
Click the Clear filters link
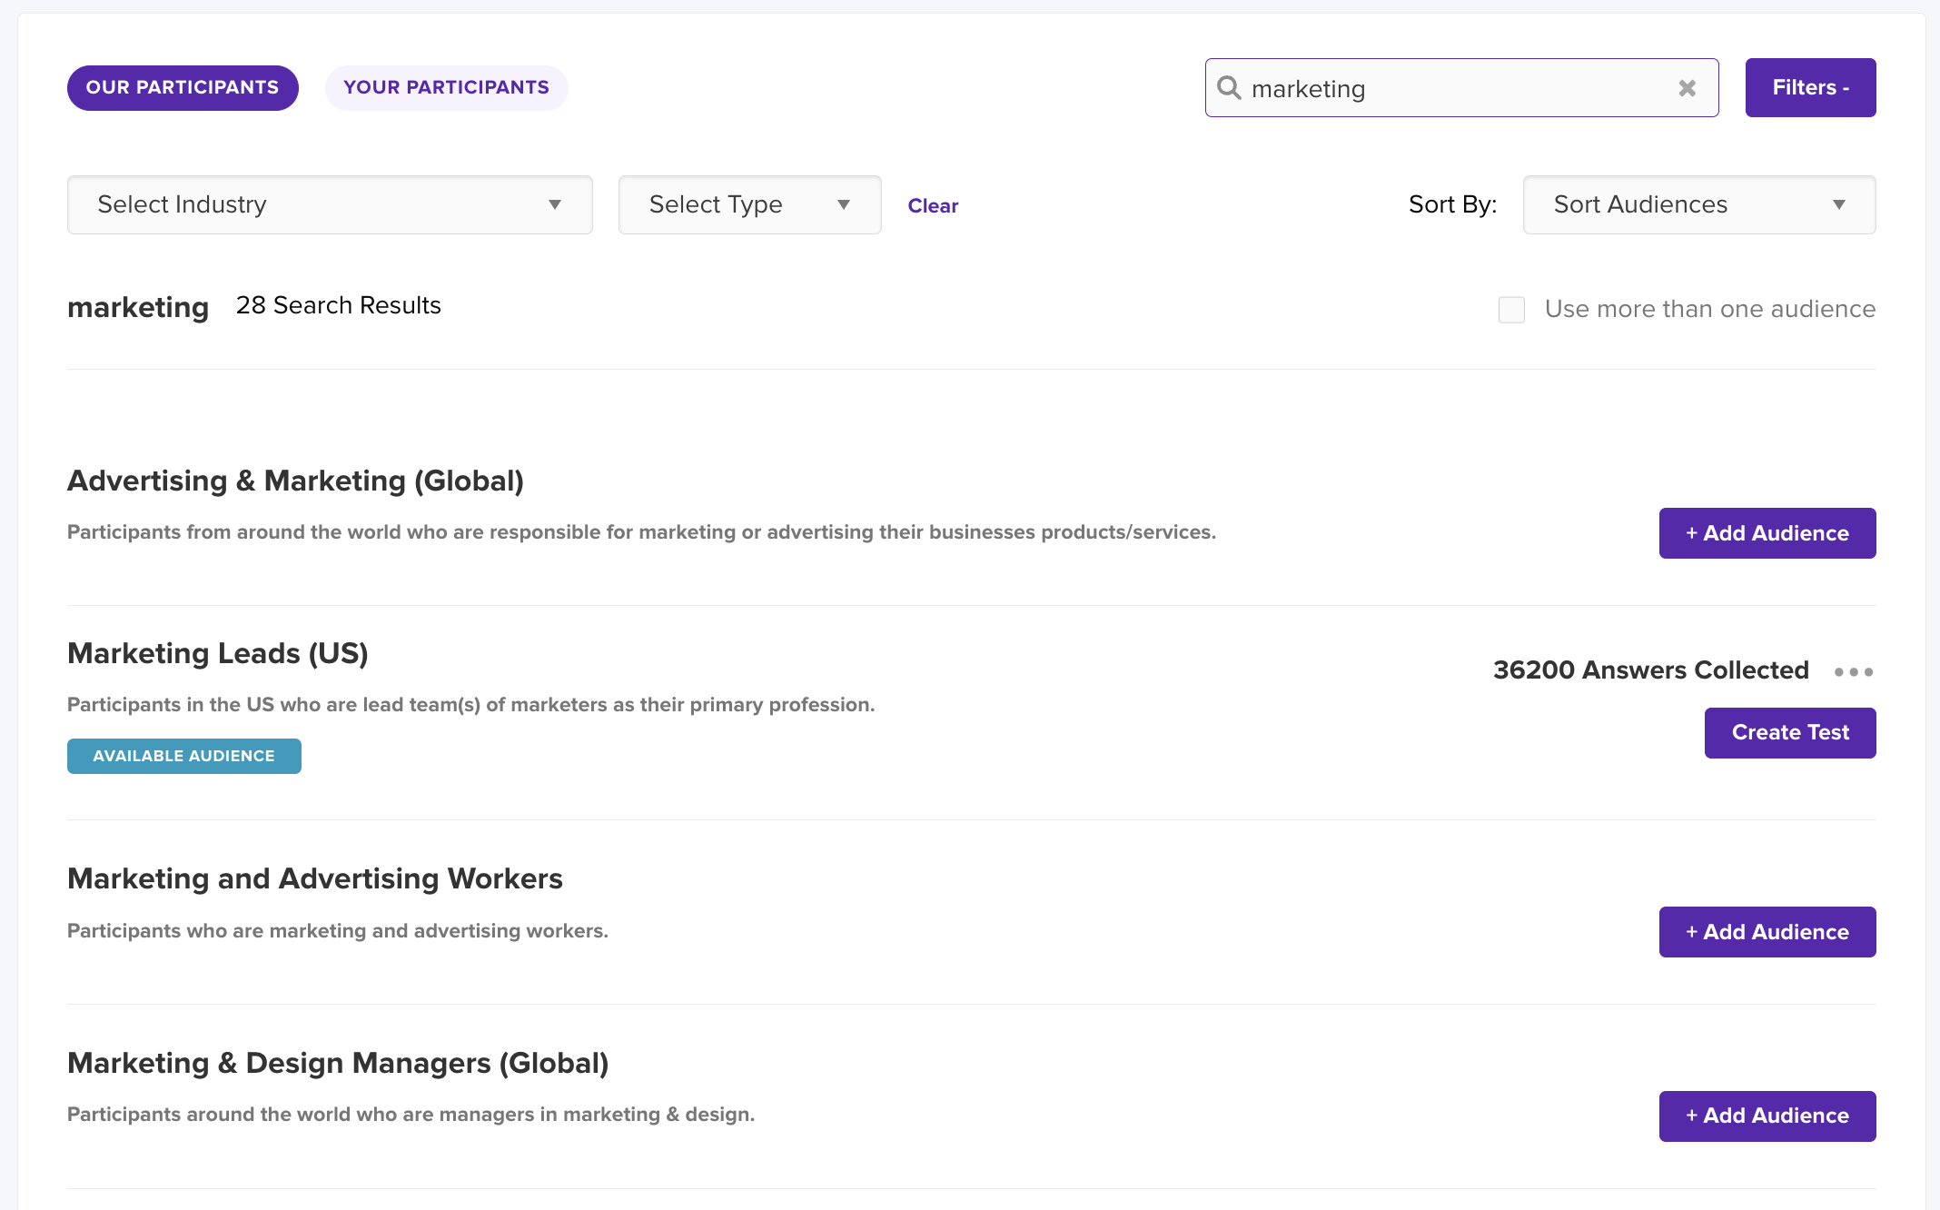(x=933, y=206)
